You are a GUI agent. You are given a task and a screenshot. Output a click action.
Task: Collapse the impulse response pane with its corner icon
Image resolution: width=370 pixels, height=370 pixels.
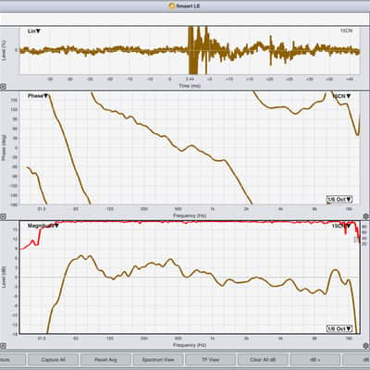click(x=3, y=87)
